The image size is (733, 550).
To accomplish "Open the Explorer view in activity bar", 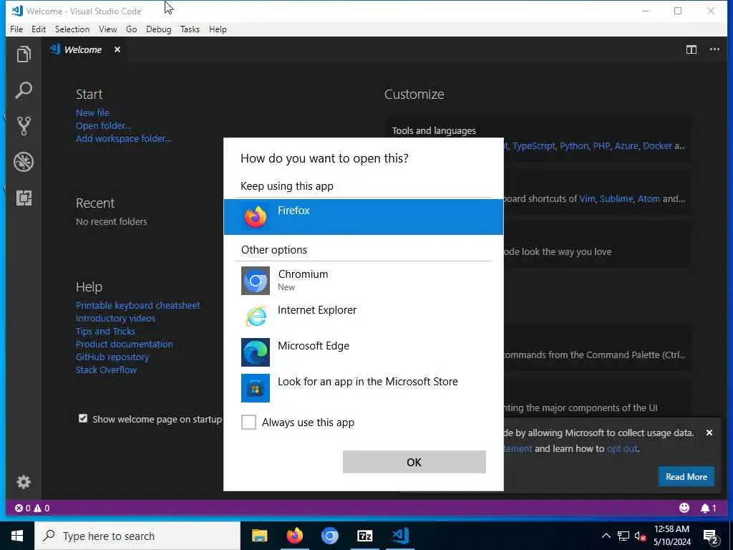I will click(x=24, y=54).
